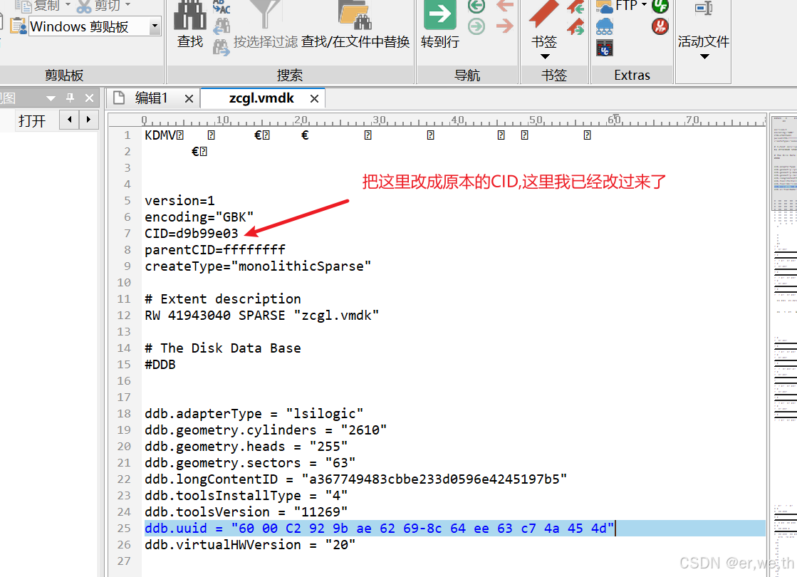
Task: Close the zcgl.vmdk tab with its X
Action: click(x=314, y=98)
